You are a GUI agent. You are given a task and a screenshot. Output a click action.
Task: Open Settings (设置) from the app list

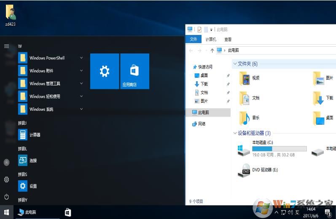(x=28, y=186)
